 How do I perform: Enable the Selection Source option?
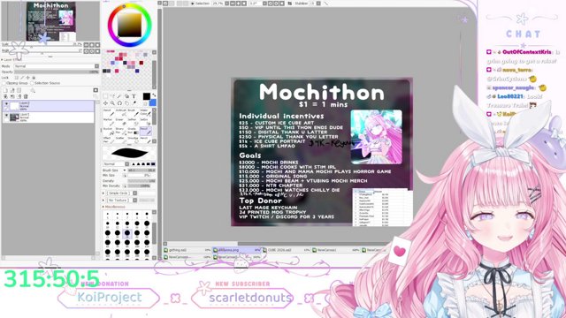click(x=32, y=83)
